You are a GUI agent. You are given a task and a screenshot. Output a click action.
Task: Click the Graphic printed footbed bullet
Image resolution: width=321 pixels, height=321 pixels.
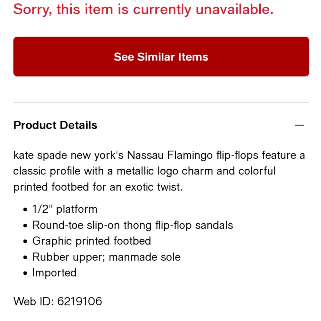91,241
